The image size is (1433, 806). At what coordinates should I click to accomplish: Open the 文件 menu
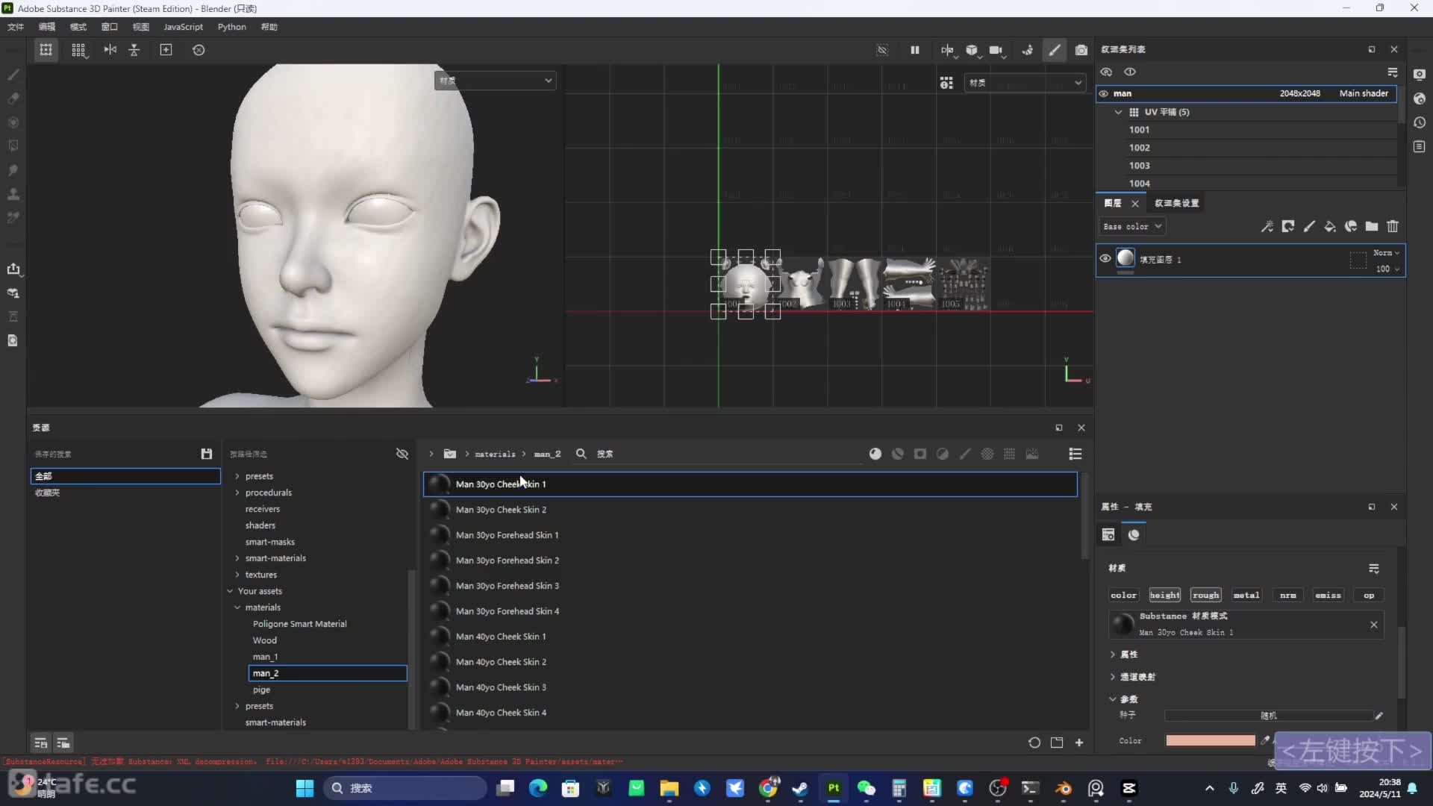point(16,27)
